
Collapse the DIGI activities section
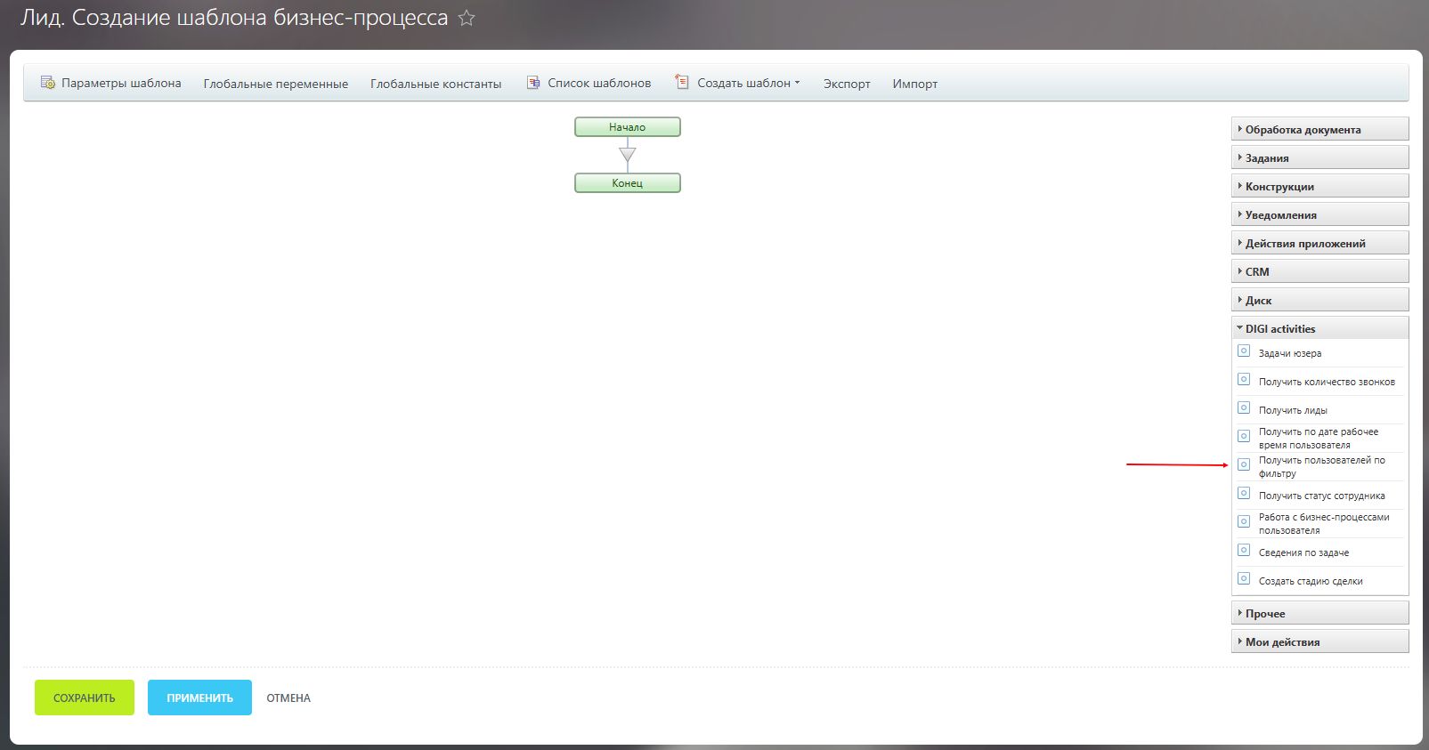pos(1319,329)
